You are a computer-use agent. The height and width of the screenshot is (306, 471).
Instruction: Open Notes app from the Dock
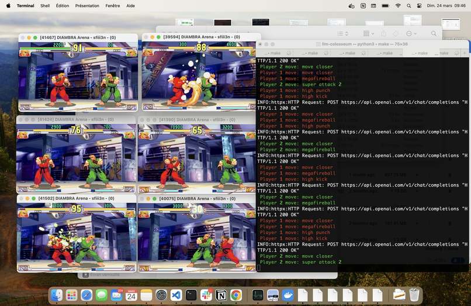146,295
